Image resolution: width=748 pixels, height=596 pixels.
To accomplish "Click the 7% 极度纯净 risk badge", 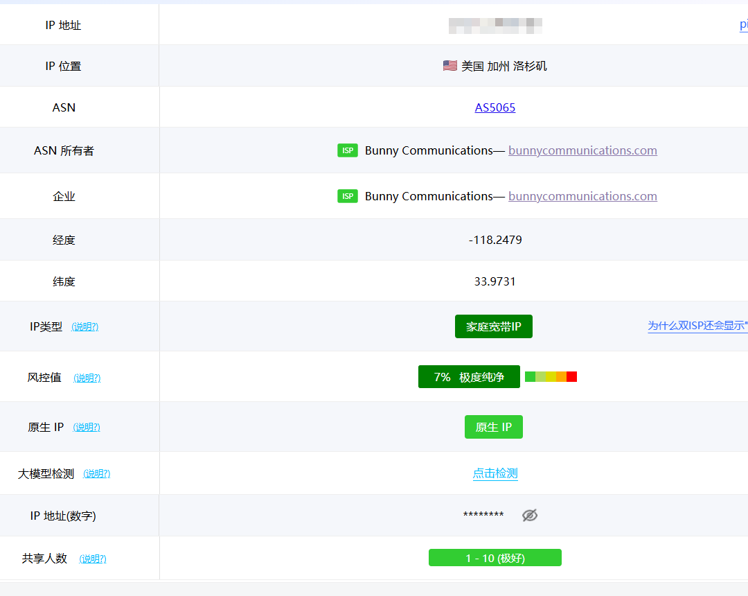I will point(469,377).
